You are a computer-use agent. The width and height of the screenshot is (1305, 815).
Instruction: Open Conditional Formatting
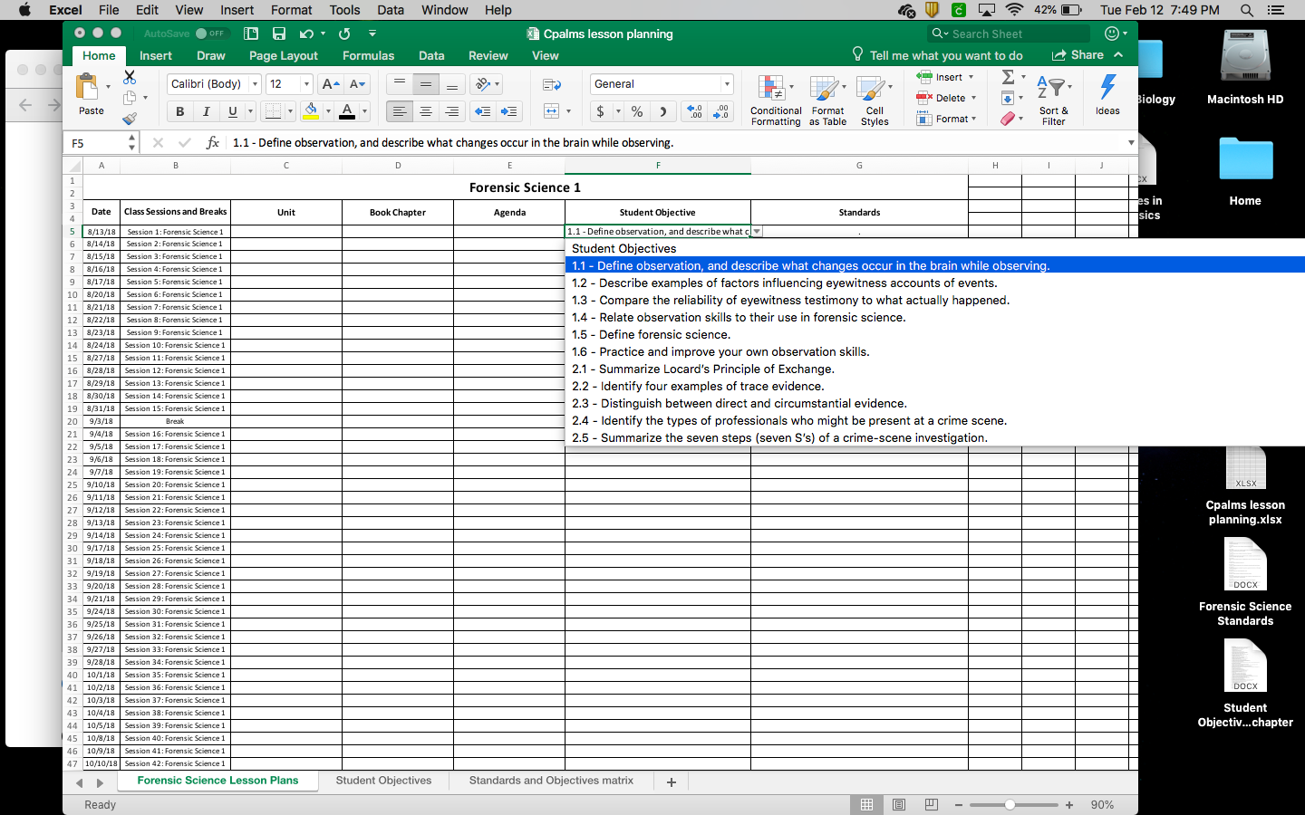coord(776,100)
